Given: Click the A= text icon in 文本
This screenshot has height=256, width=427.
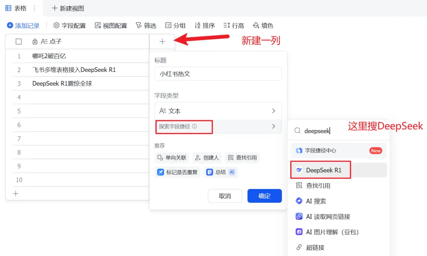Looking at the screenshot, I should point(163,111).
